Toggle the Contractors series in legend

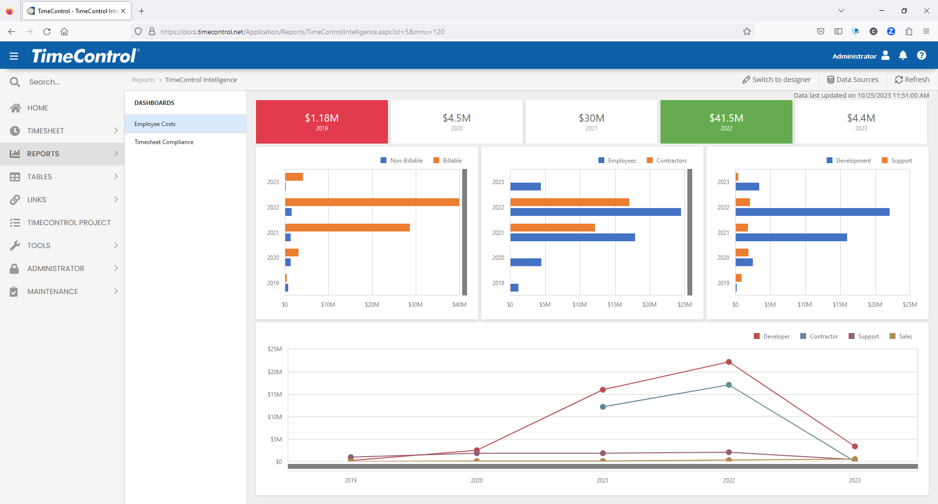click(666, 161)
